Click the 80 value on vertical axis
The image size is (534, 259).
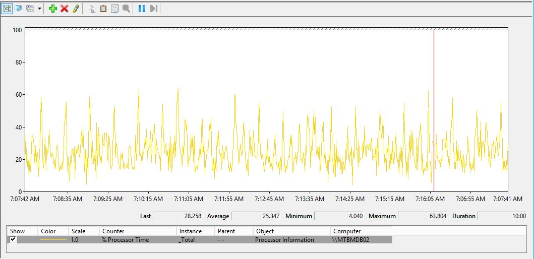(x=19, y=62)
